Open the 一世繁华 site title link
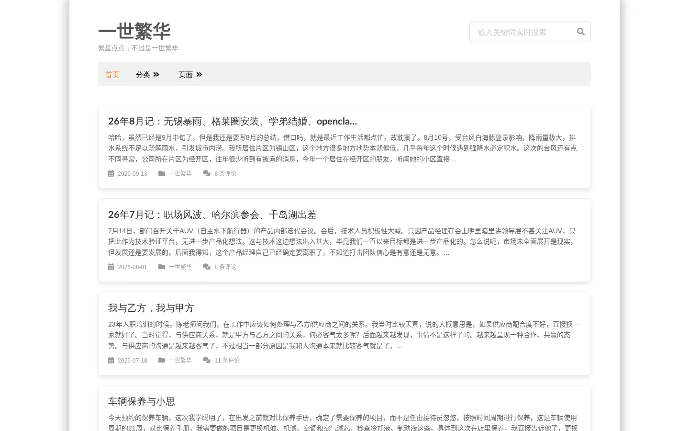 coord(134,32)
